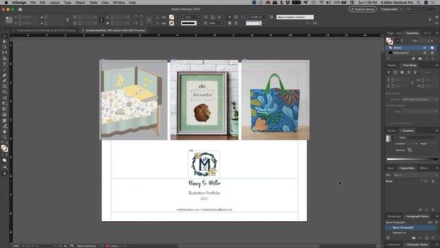Toggle Include Inside Edges checkbox
This screenshot has width=440, height=248.
pyautogui.click(x=388, y=123)
